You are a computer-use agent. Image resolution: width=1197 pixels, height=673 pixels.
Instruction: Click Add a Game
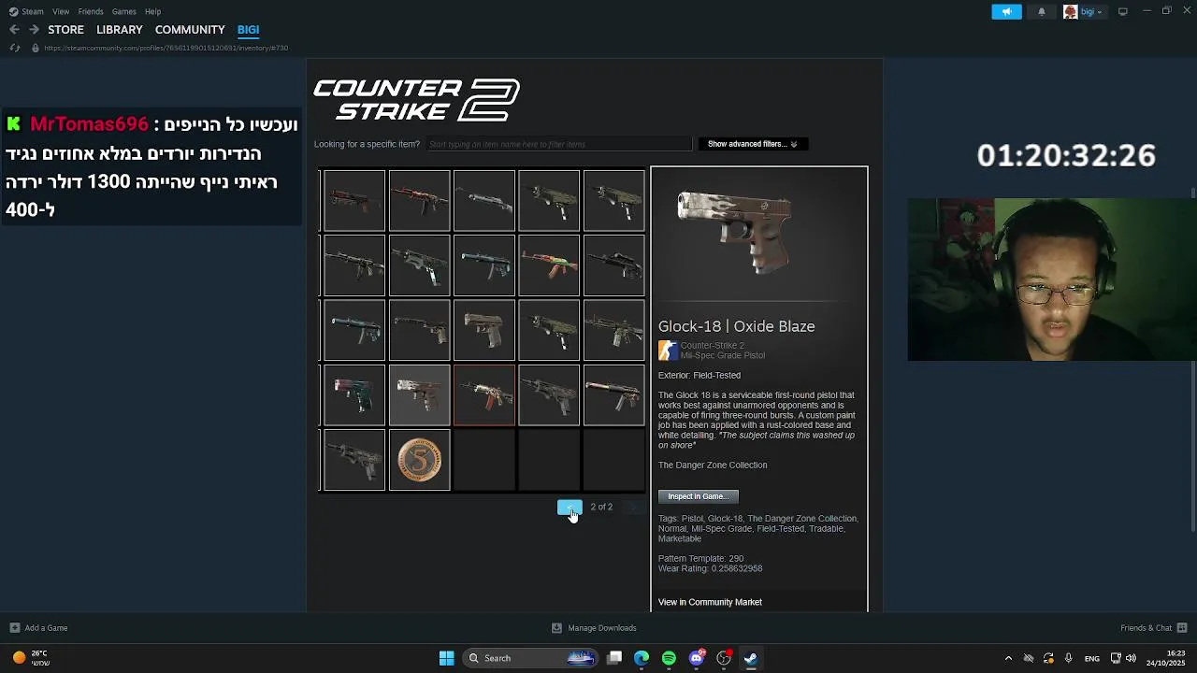[38, 628]
